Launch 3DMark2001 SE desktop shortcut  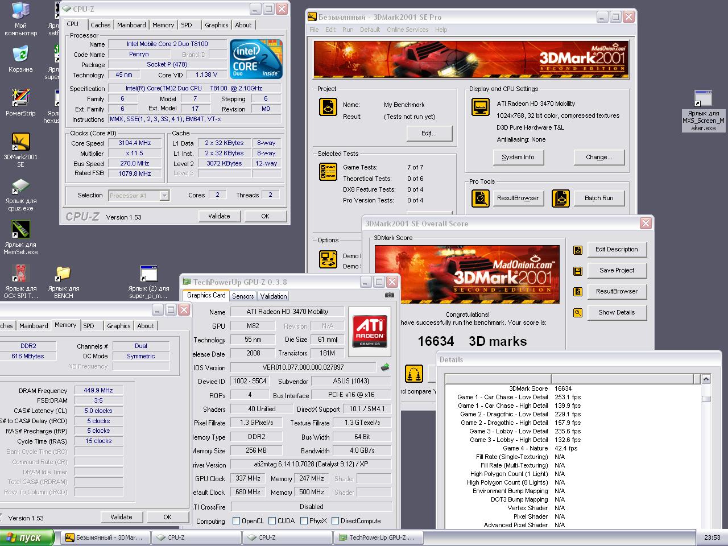(20, 150)
